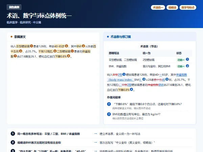The image size is (203, 152).
Task: Click highlighted 下降0.8% in the revised text
Action: 123,90
